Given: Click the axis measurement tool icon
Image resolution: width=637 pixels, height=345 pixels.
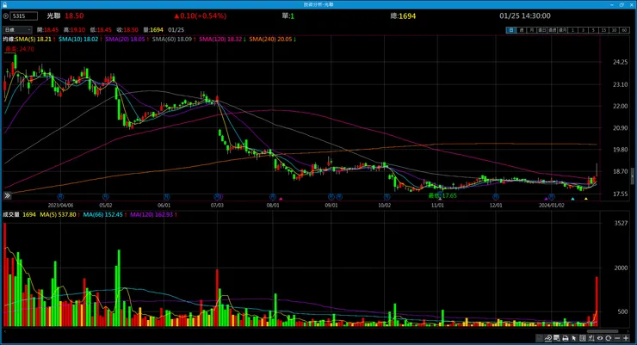Looking at the screenshot, I should (591, 338).
